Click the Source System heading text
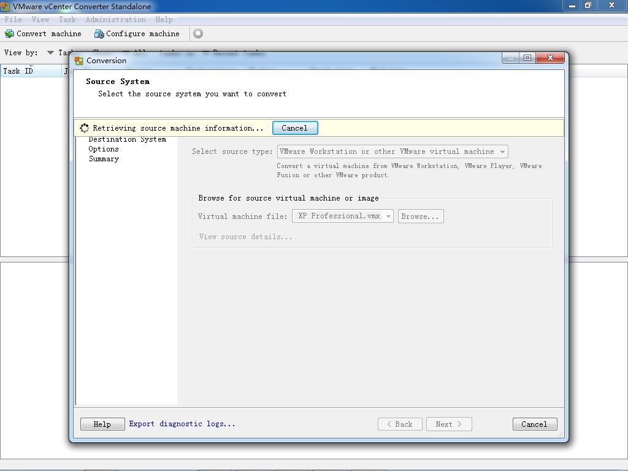628x471 pixels. pos(118,82)
